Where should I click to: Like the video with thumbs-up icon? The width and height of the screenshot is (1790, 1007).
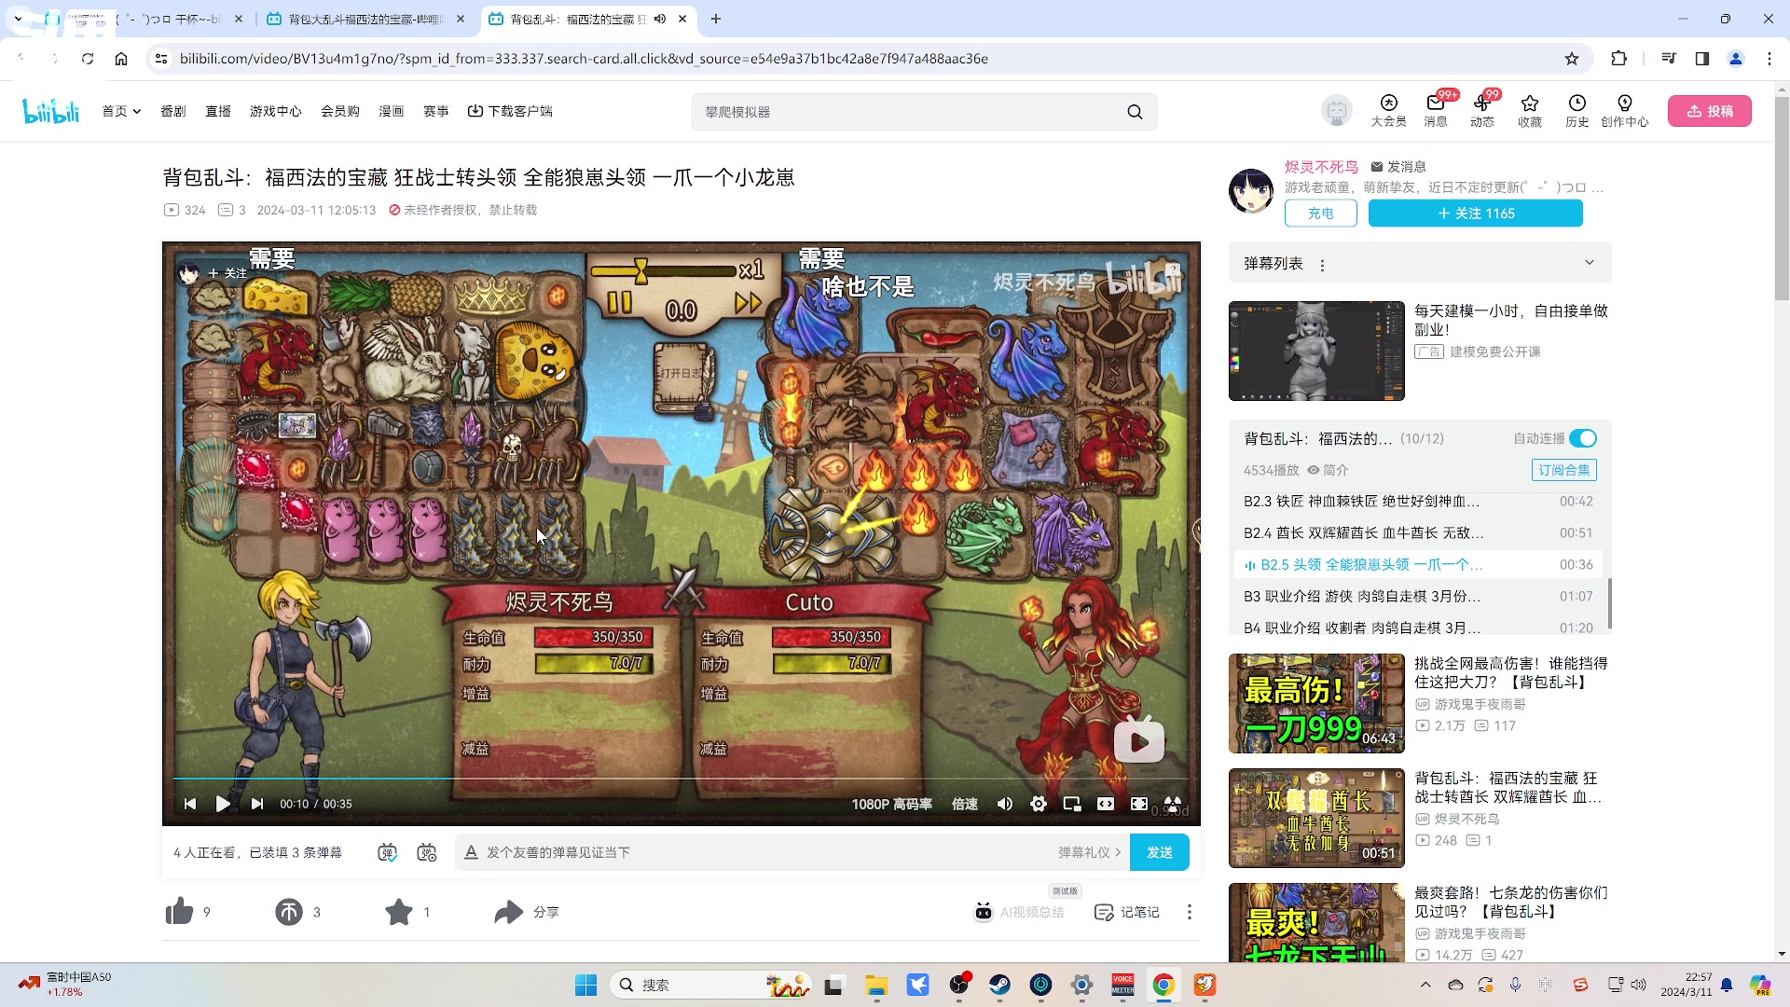click(x=179, y=912)
